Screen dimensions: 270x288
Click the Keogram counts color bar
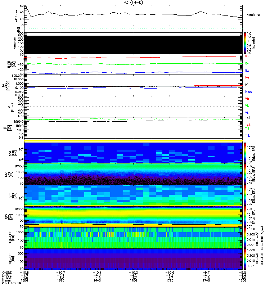(x=245, y=43)
